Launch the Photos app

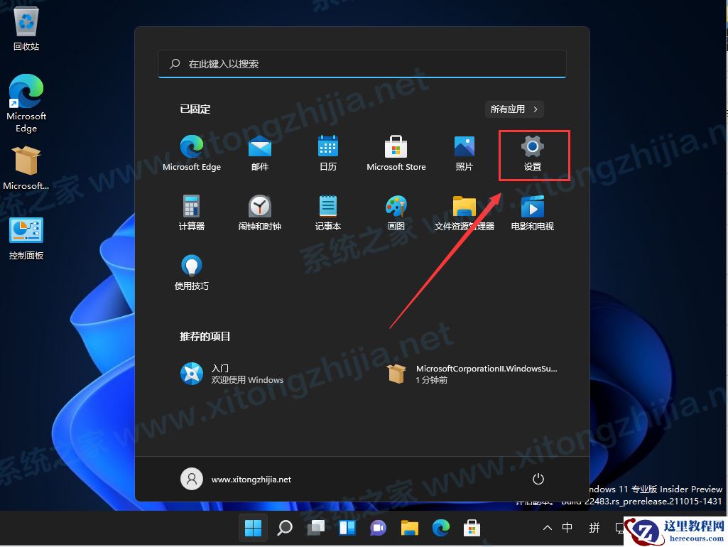click(x=464, y=151)
